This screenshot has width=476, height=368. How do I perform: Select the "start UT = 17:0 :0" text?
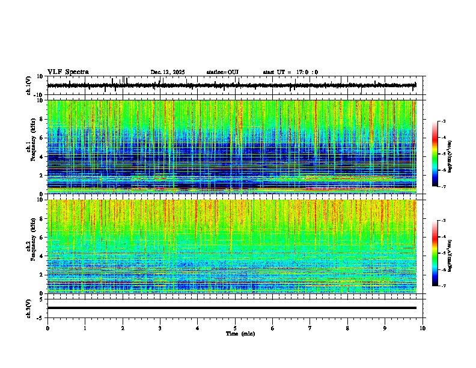pos(290,72)
